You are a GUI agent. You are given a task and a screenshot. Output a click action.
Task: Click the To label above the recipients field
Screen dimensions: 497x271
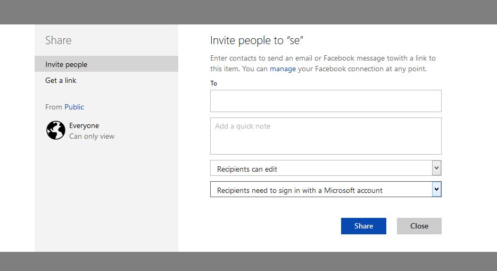pos(213,83)
